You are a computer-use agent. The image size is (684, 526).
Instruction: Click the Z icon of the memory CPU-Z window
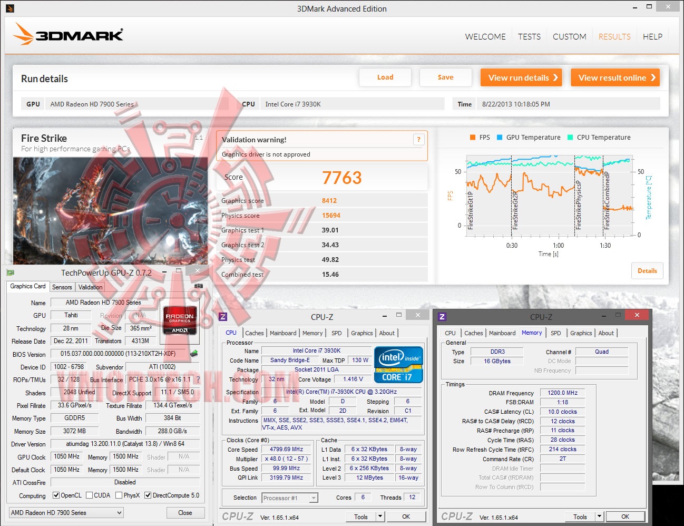[x=442, y=317]
